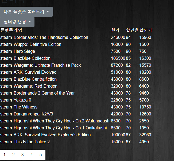Click original price 246000

(118, 37)
